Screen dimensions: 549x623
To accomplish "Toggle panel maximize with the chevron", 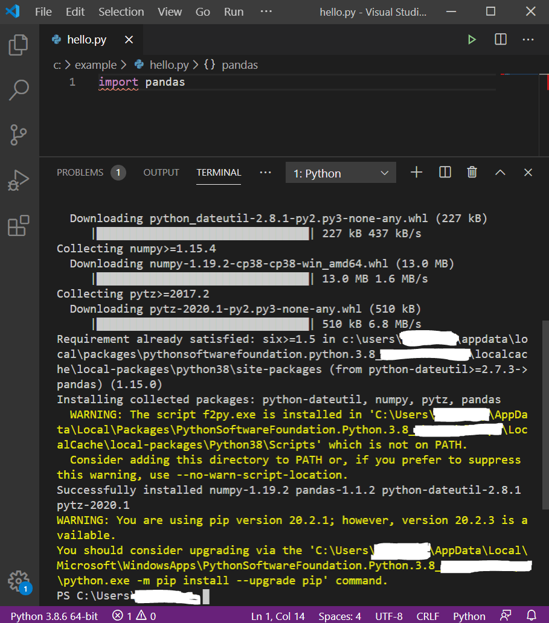I will pos(500,172).
